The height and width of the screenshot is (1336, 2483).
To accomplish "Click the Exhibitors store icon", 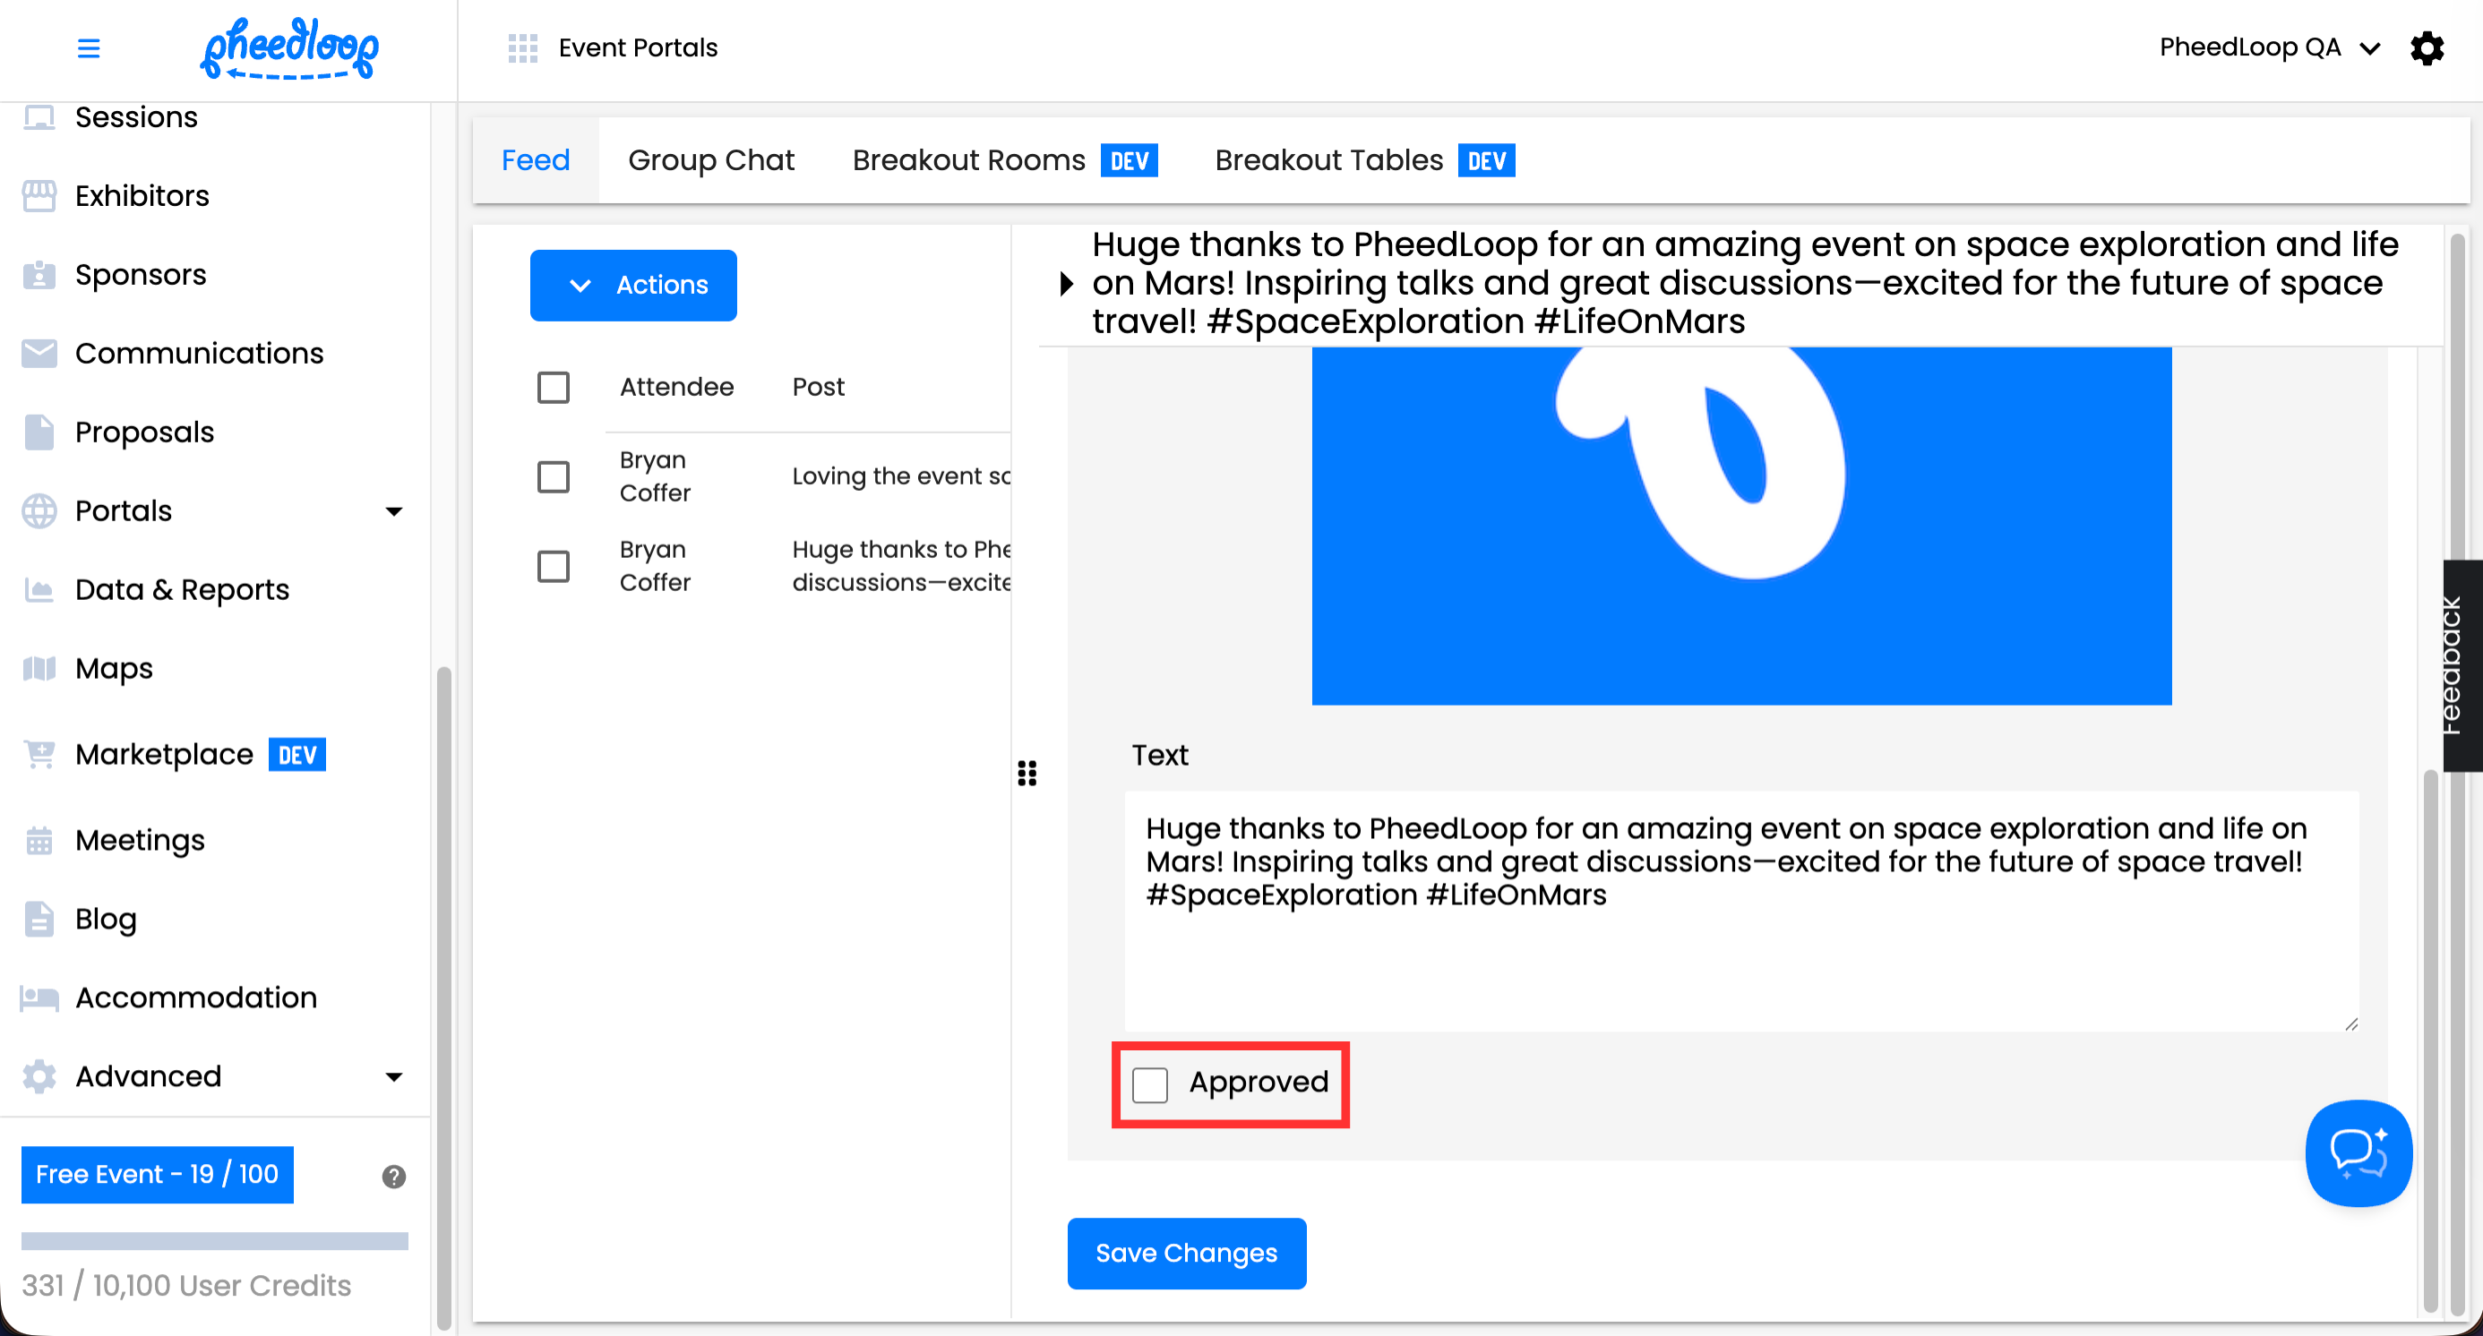I will [x=39, y=195].
